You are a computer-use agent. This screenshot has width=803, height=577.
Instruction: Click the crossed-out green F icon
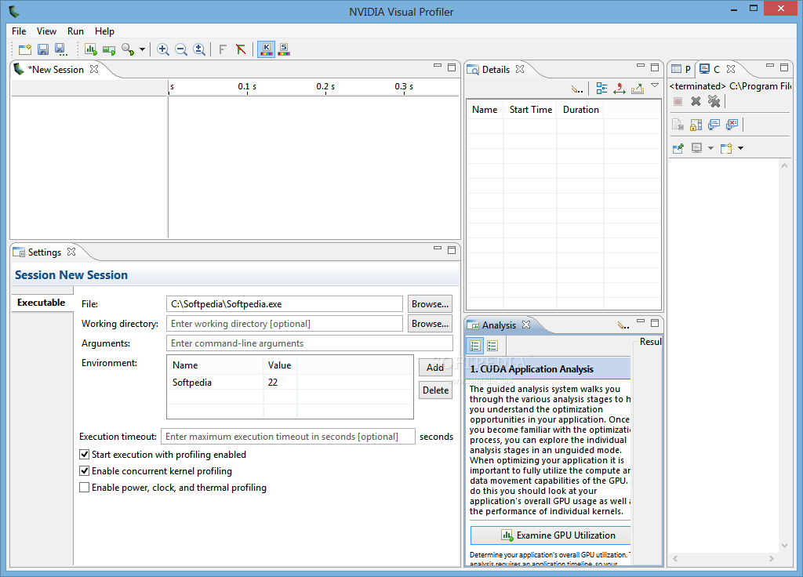pyautogui.click(x=241, y=49)
